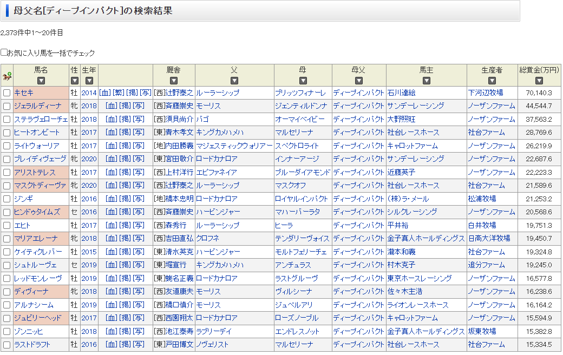Open sort dropdown under 馬名 column
Viewport: 563px width, 355px height.
[x=41, y=81]
